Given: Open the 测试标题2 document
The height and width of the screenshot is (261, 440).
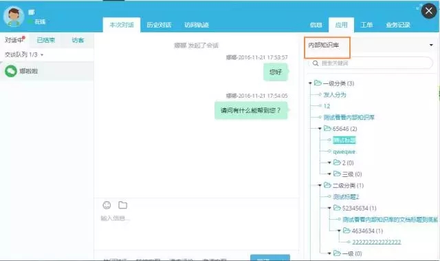Looking at the screenshot, I should click(x=346, y=197).
